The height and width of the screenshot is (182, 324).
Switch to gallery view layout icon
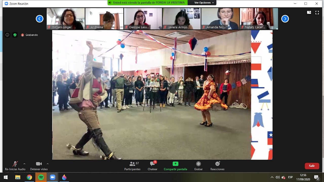click(309, 12)
